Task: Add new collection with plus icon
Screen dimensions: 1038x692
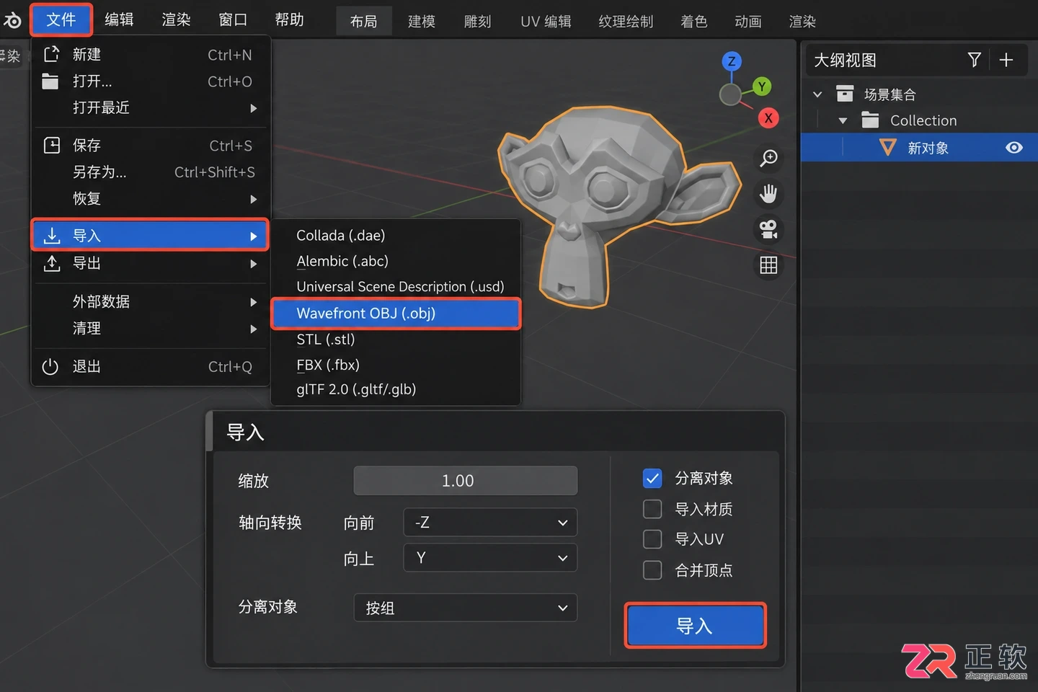Action: 1006,60
